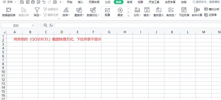The height and width of the screenshot is (100, 221).
Task: Click the 重新应用 button
Action: 51,15
